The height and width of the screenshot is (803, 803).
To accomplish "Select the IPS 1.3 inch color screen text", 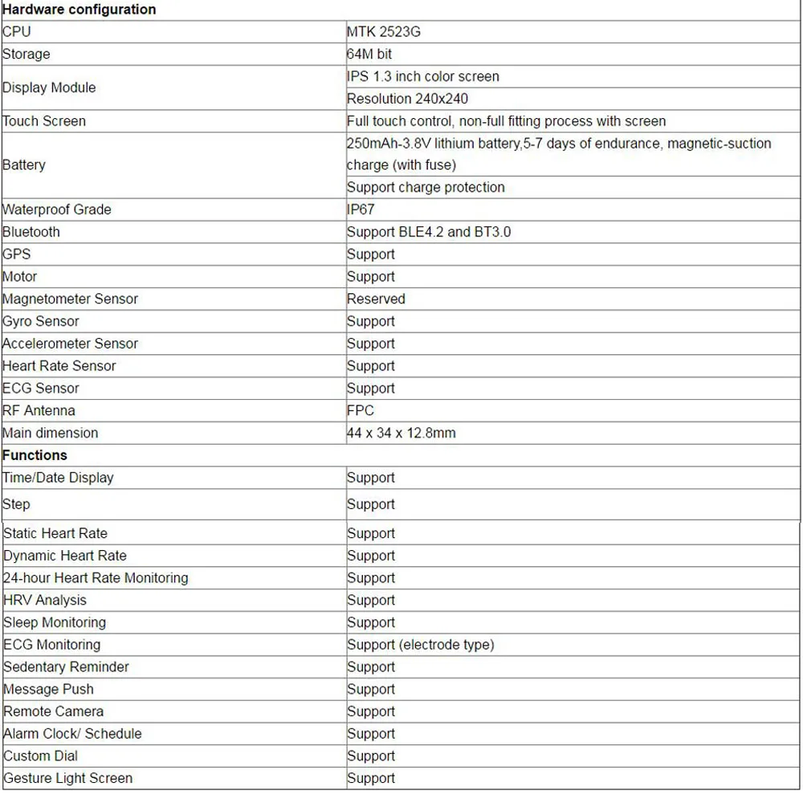I will point(423,76).
